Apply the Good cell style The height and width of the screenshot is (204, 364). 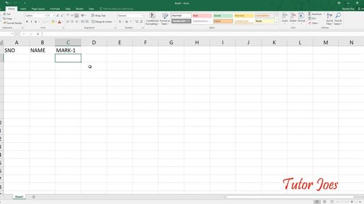[x=223, y=15]
